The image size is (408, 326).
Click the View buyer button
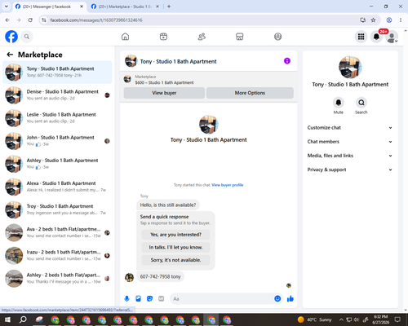pos(164,93)
